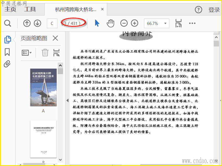Viewport: 222px width, 166px height.
Task: Click document scrollbar up arrow
Action: pyautogui.click(x=216, y=37)
